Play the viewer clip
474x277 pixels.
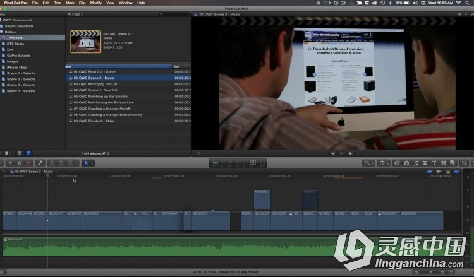coord(341,153)
